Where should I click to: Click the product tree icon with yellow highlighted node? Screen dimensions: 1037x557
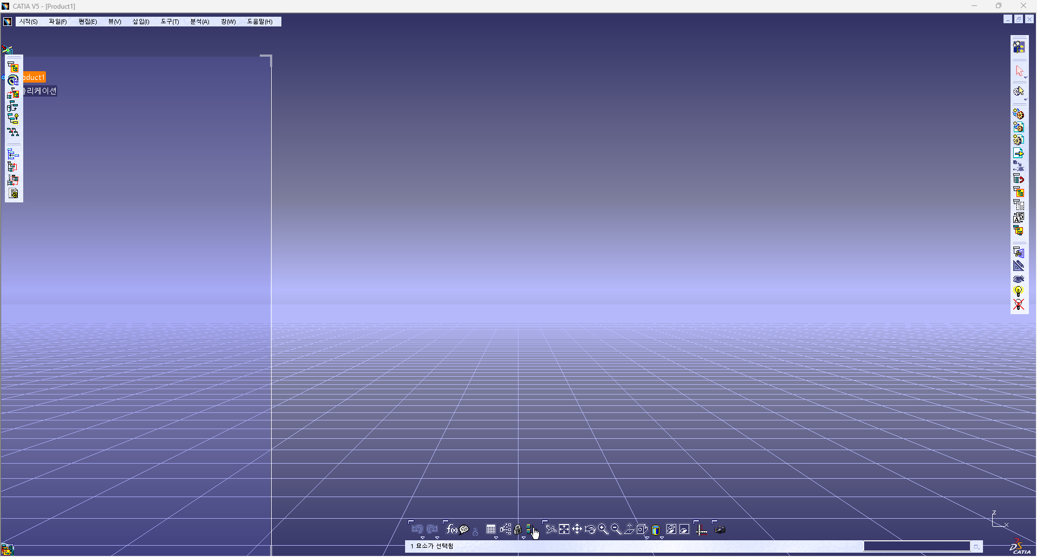point(13,67)
